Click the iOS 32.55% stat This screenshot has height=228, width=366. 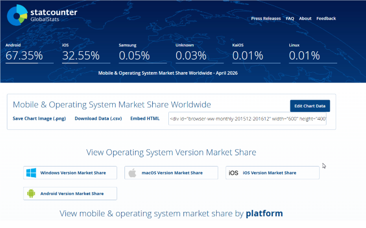86,53
